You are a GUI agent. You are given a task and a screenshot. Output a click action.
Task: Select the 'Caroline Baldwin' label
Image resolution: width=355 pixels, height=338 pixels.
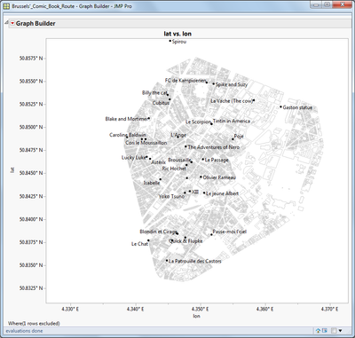pyautogui.click(x=128, y=135)
